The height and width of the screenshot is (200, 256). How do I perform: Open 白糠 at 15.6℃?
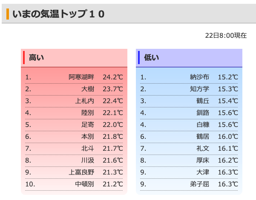point(203,125)
